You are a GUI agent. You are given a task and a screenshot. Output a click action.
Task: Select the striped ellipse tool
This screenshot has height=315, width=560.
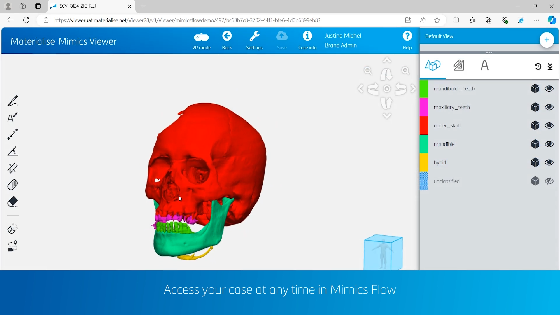click(x=13, y=185)
